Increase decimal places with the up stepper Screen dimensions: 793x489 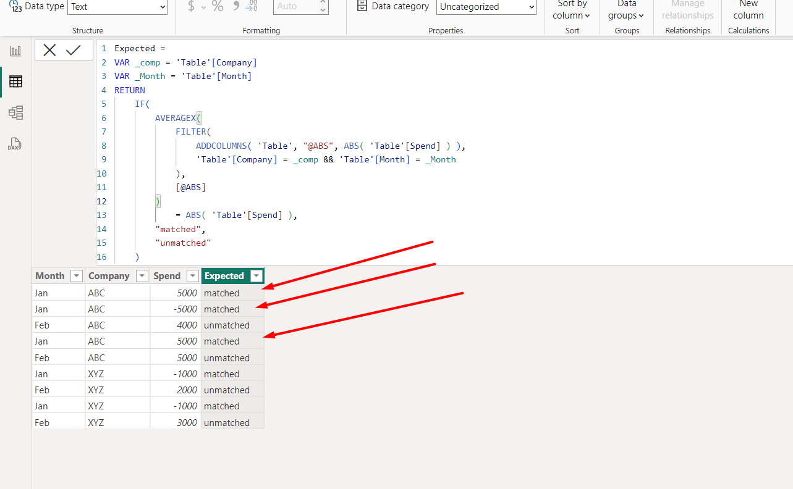coord(323,2)
